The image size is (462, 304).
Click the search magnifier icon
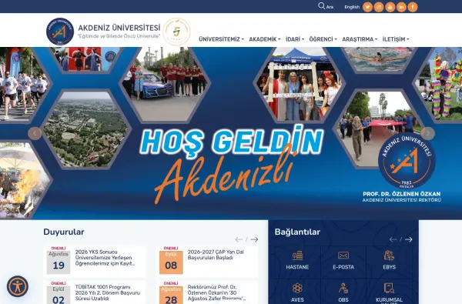(321, 6)
